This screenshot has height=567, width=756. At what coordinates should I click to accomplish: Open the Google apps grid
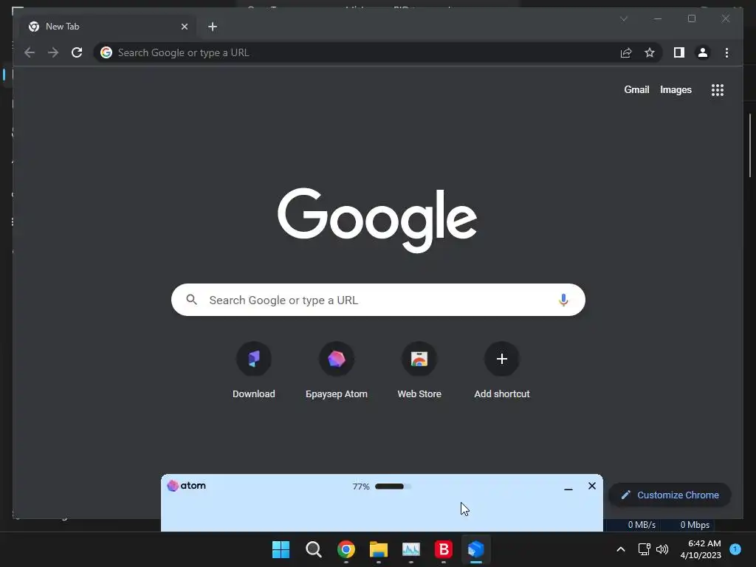click(x=718, y=90)
